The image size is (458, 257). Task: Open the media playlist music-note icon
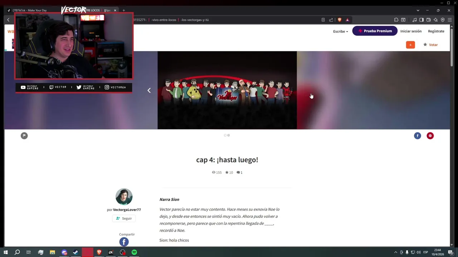pyautogui.click(x=414, y=20)
